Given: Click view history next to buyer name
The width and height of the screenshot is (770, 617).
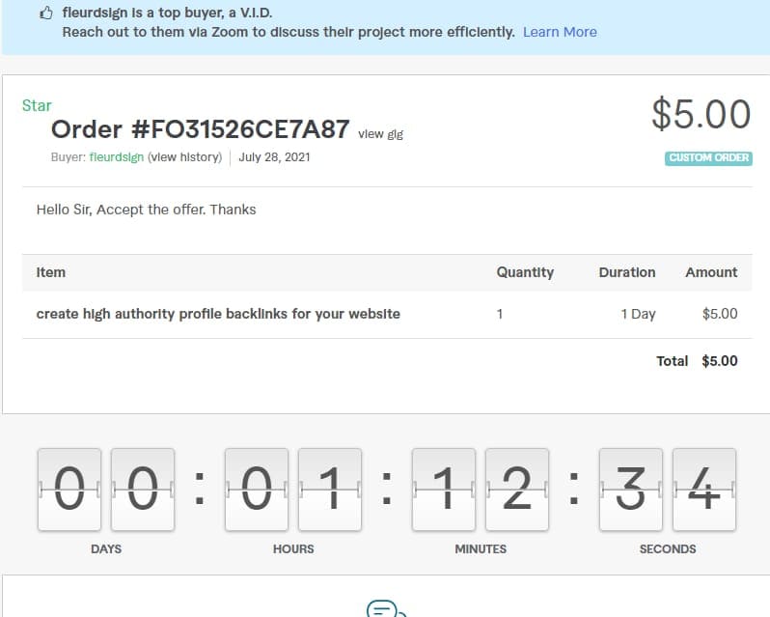Looking at the screenshot, I should click(x=184, y=157).
